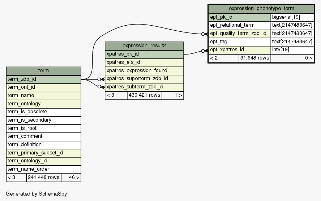
Task: Open the term table header
Action: tap(43, 71)
